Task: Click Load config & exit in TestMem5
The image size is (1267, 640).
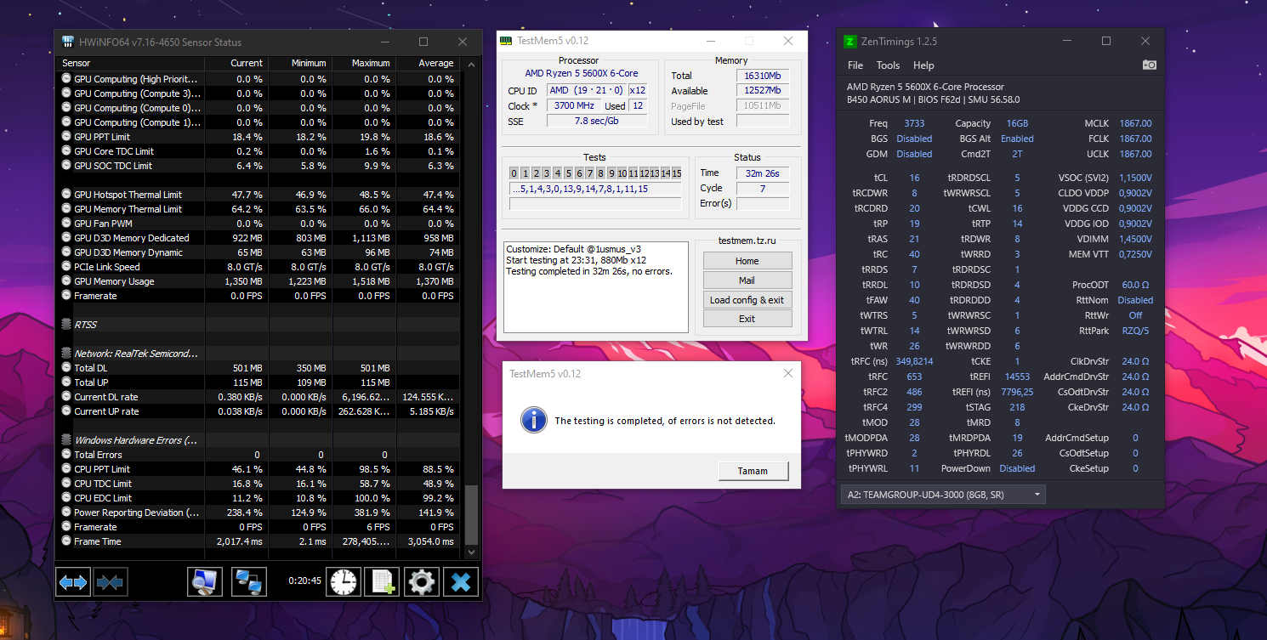Action: pos(747,300)
